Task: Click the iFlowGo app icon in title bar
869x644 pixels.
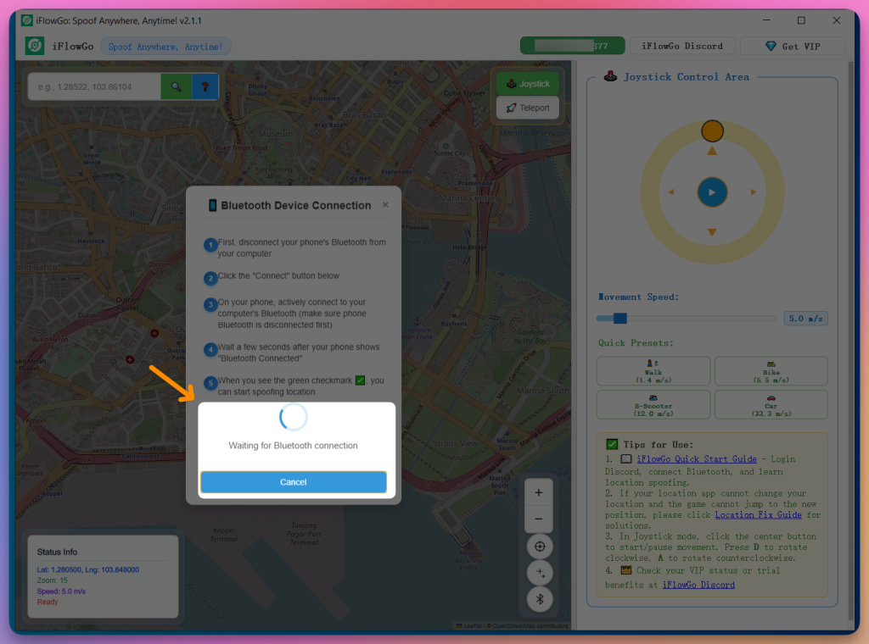Action: coord(26,20)
